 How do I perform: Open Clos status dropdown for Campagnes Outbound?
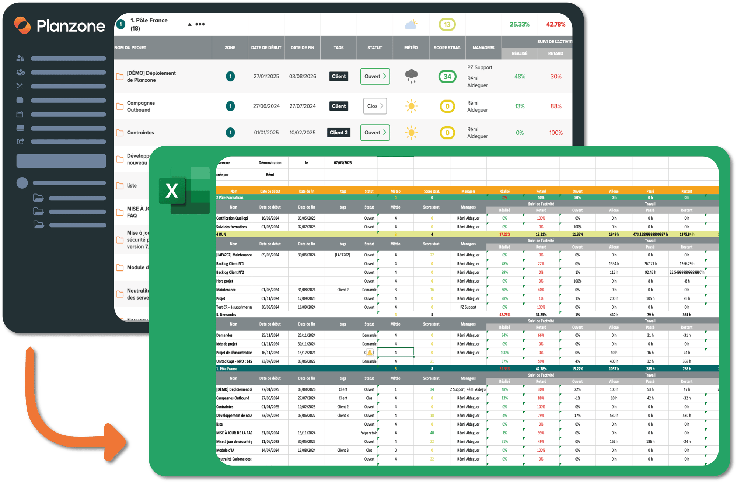pos(375,106)
